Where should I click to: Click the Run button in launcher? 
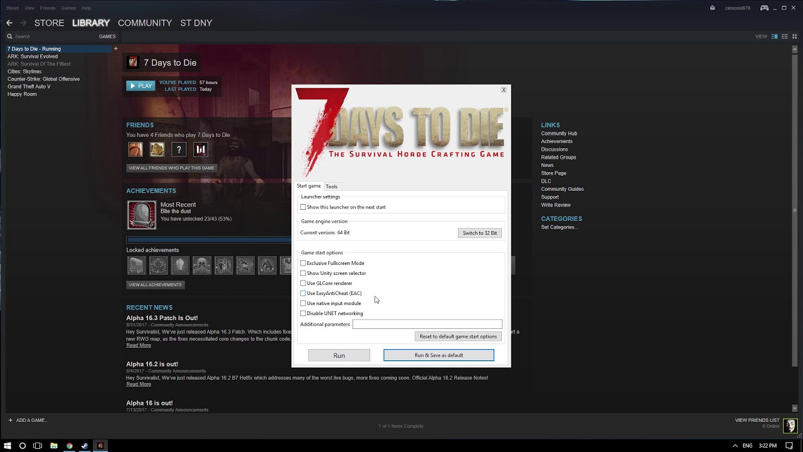tap(339, 355)
